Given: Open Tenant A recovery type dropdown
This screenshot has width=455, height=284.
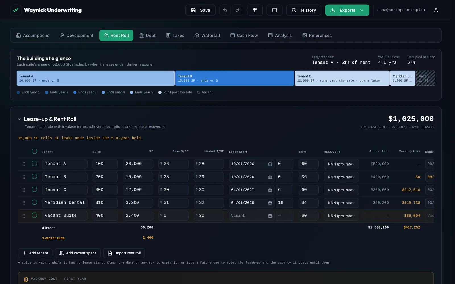Looking at the screenshot, I should (x=341, y=164).
